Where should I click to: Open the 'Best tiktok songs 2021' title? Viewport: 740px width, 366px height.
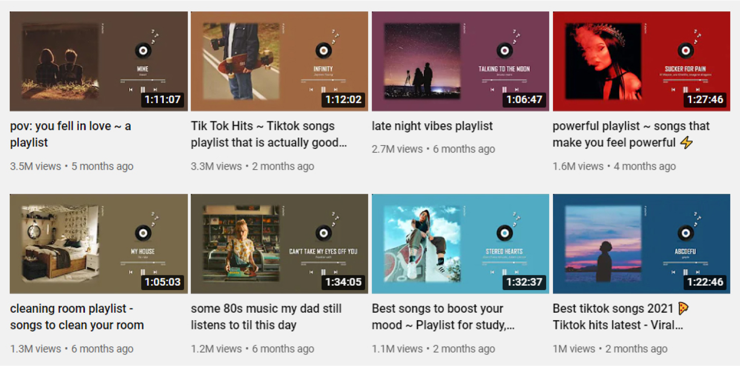[x=621, y=317]
